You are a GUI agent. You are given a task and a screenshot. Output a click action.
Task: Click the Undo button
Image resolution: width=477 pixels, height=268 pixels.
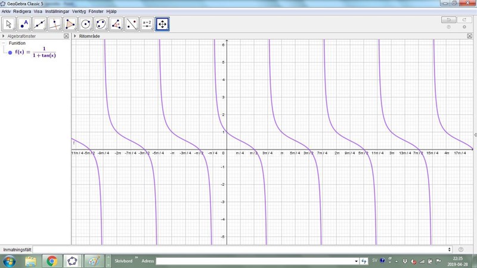[448, 20]
